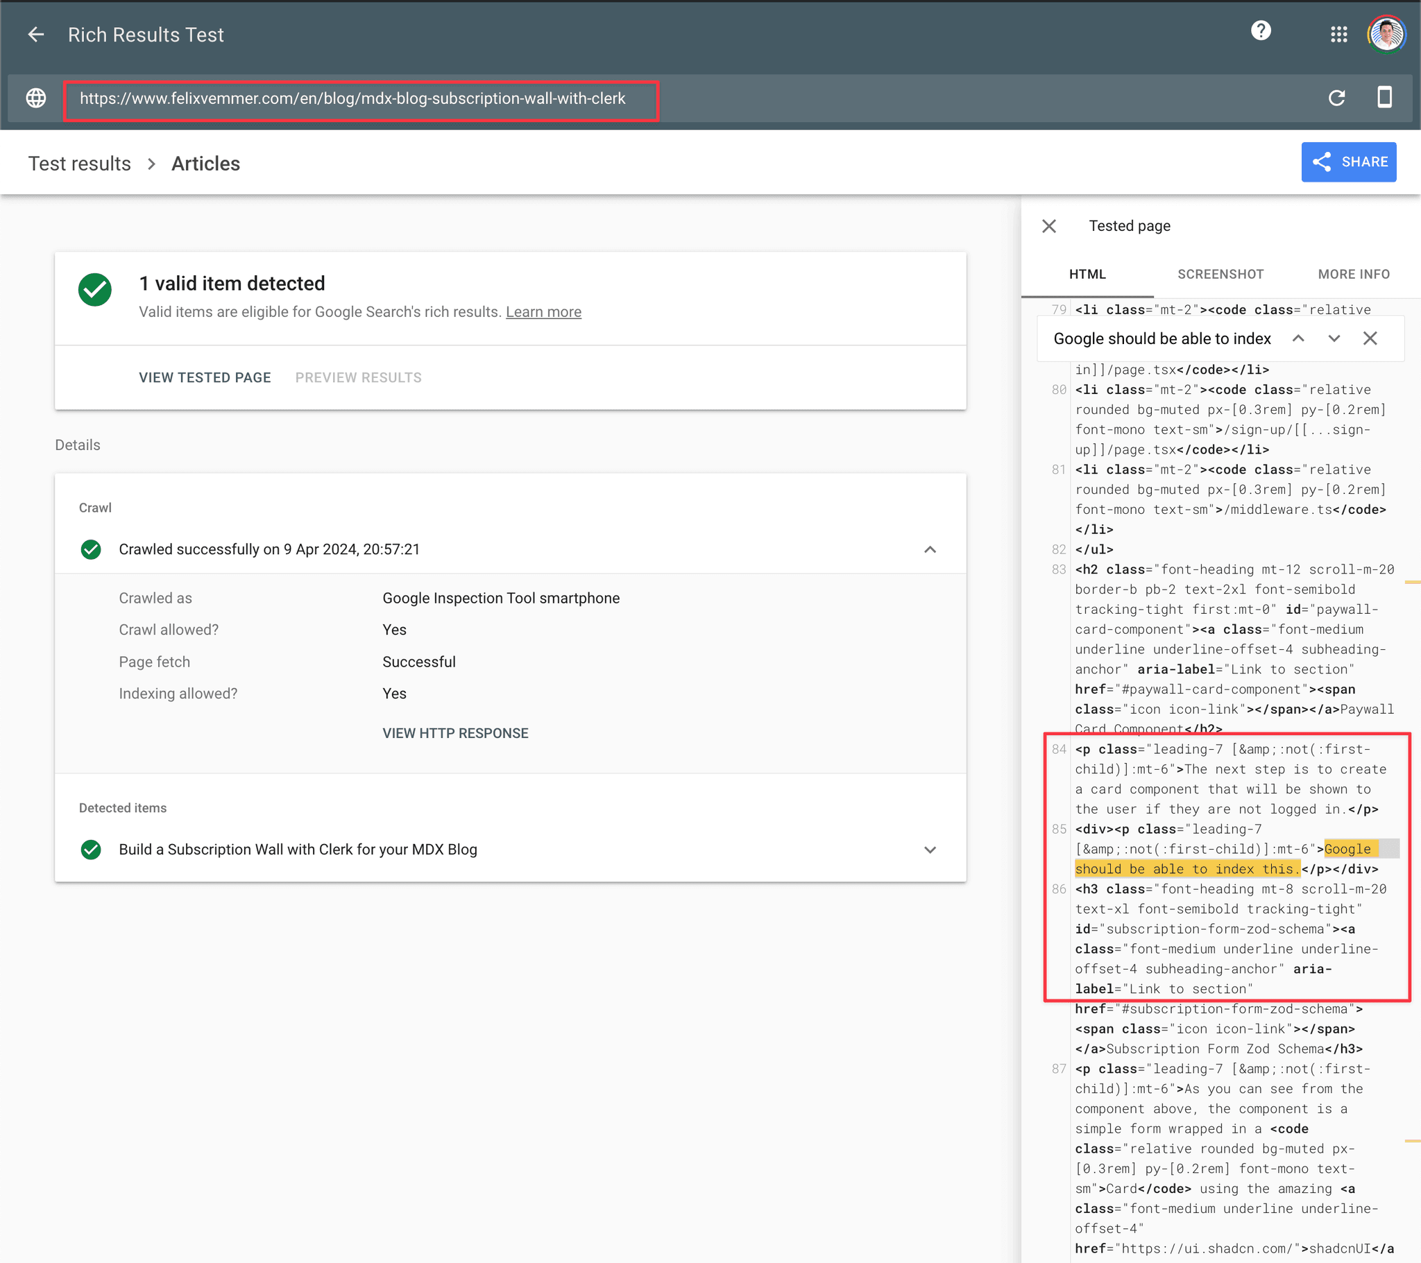1421x1263 pixels.
Task: Click the refresh icon in URL bar
Action: coord(1337,98)
